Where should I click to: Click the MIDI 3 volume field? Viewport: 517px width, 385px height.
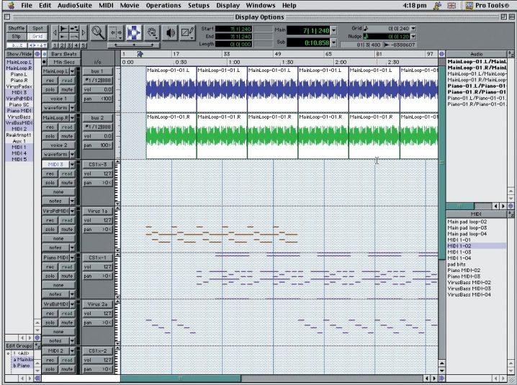98,173
